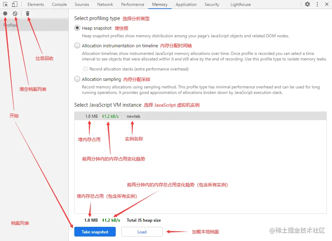Select the Heap snapshot radio button
Viewport: 332px width, 241px height.
pos(77,28)
